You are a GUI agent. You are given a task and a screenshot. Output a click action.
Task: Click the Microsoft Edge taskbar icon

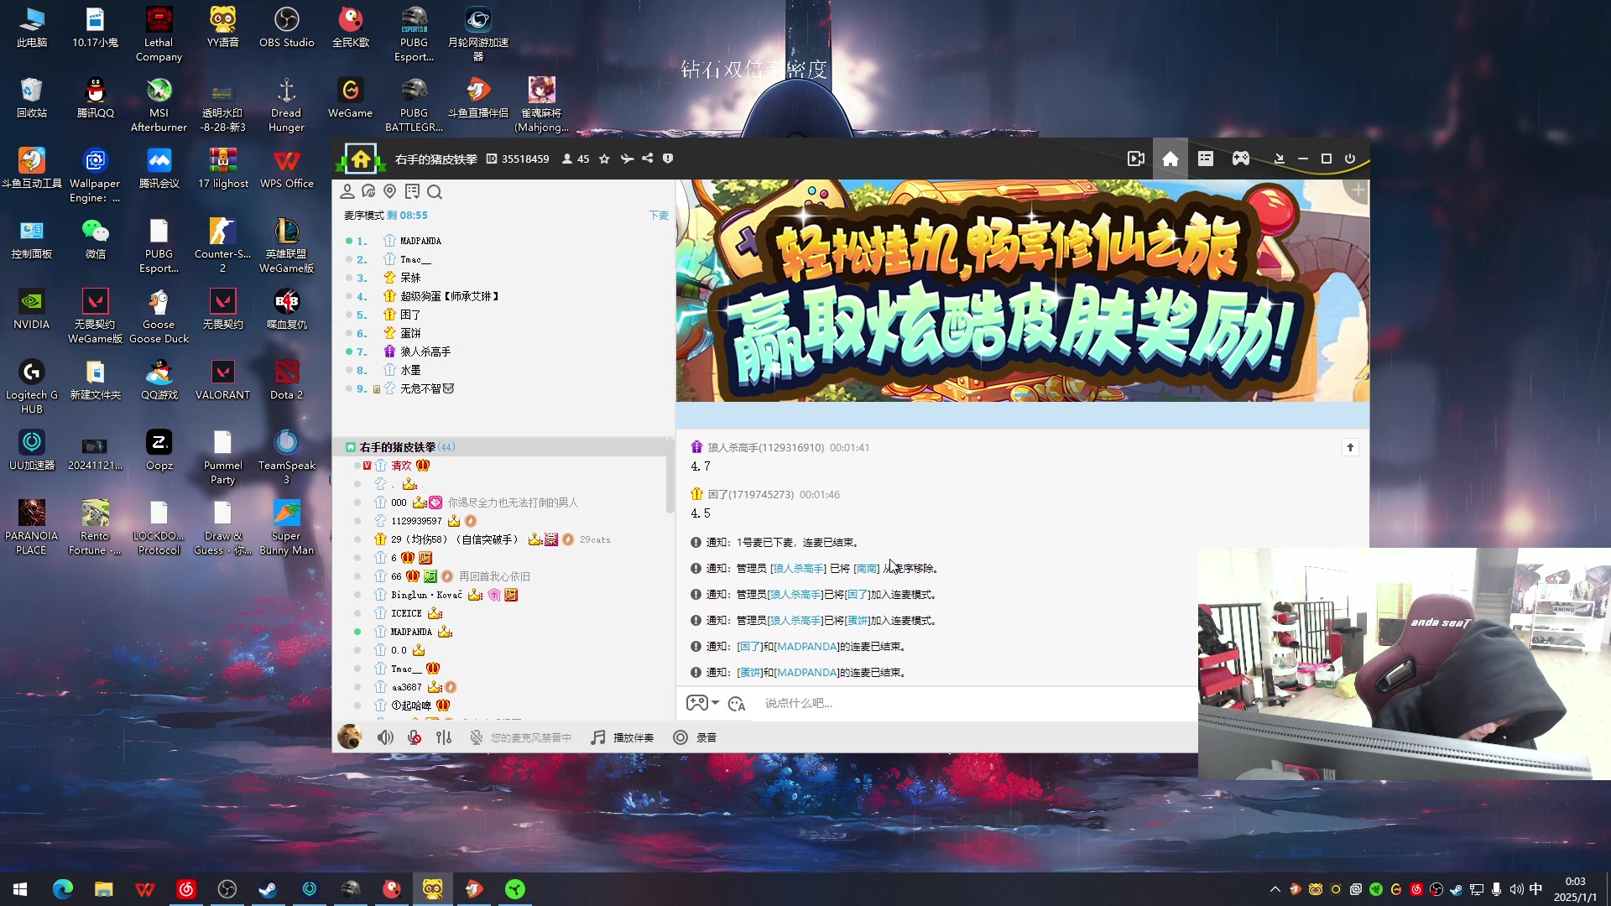coord(63,889)
